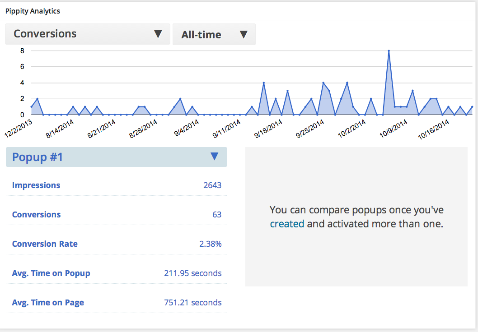Click the Avg. Time on Page label
Screen dimensions: 478x332
coord(48,303)
